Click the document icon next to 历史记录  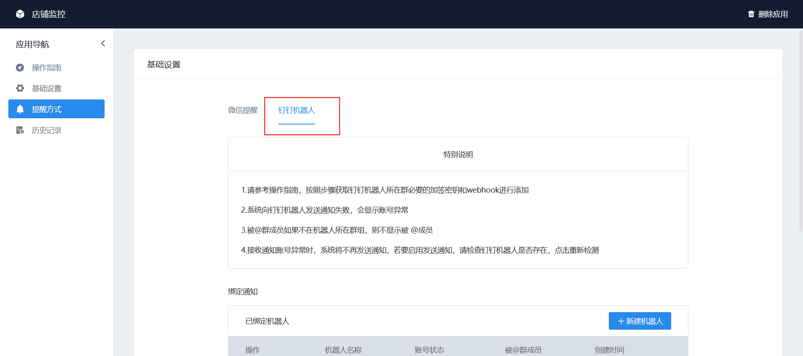[x=20, y=130]
